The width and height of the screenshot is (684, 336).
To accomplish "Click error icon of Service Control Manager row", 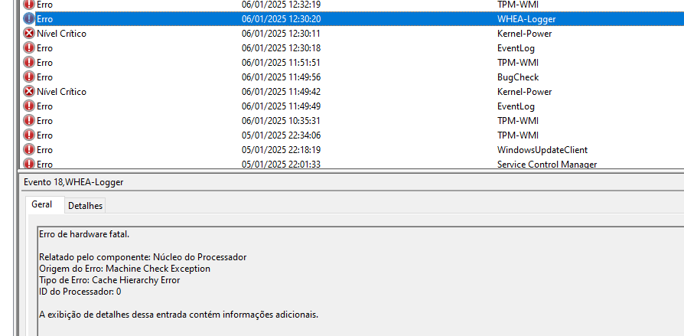I will point(29,164).
